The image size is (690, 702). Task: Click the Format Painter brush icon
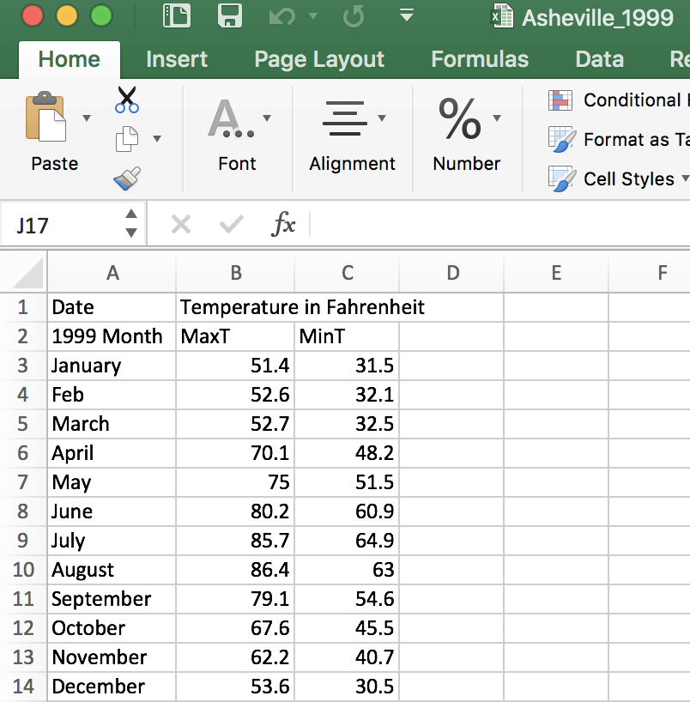[127, 179]
